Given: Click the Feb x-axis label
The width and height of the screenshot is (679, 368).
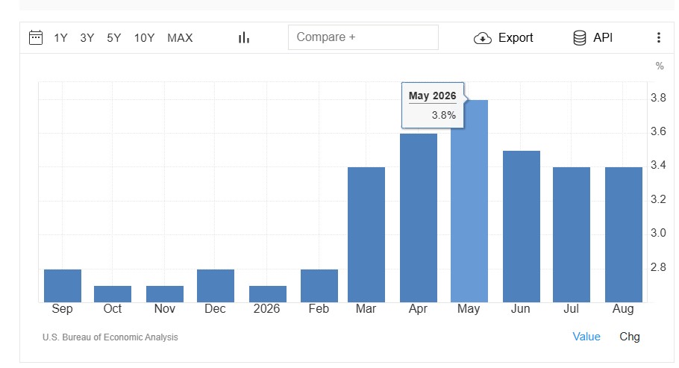Looking at the screenshot, I should click(319, 308).
